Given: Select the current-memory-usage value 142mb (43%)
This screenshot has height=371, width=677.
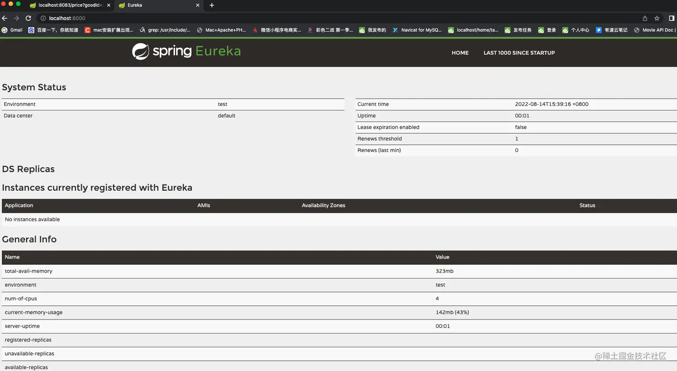Looking at the screenshot, I should point(452,312).
